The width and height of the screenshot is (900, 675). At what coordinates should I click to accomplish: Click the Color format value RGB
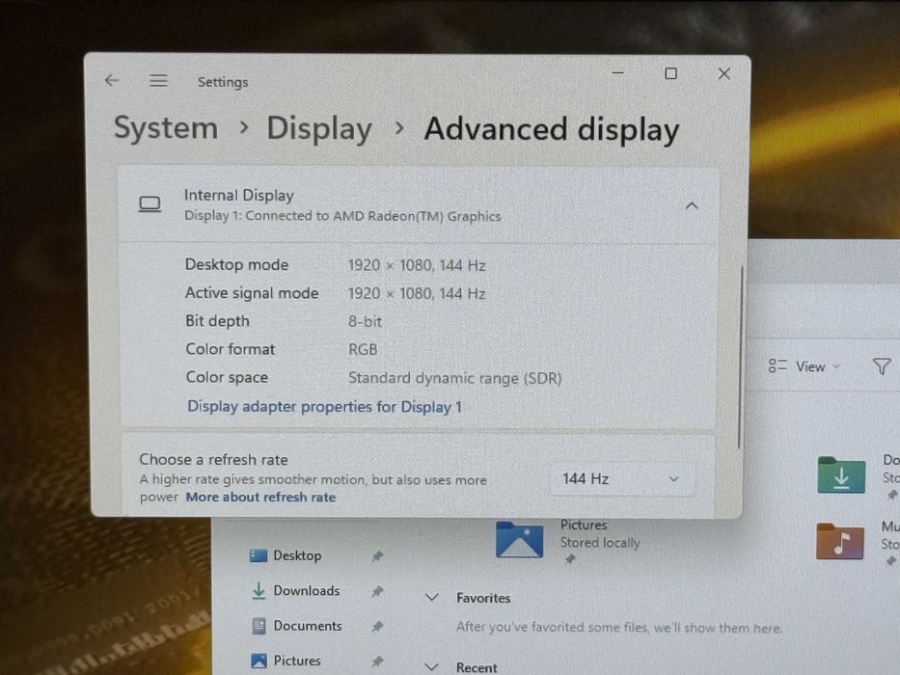click(x=363, y=349)
